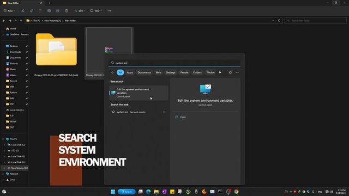Click This PC in the address breadcrumb

(x=37, y=21)
